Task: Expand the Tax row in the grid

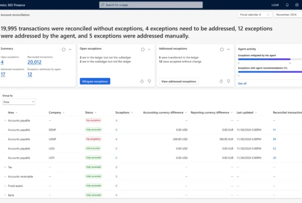Action: point(5,167)
